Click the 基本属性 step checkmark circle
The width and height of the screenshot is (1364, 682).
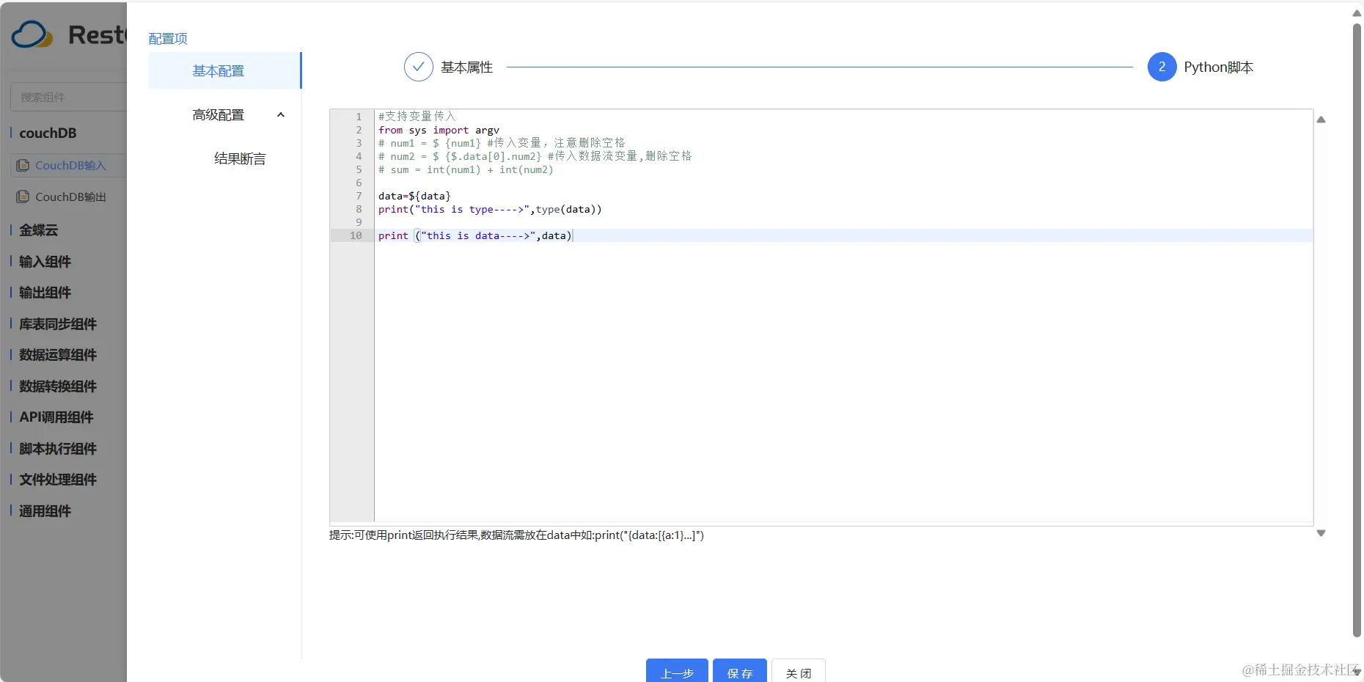pos(418,67)
